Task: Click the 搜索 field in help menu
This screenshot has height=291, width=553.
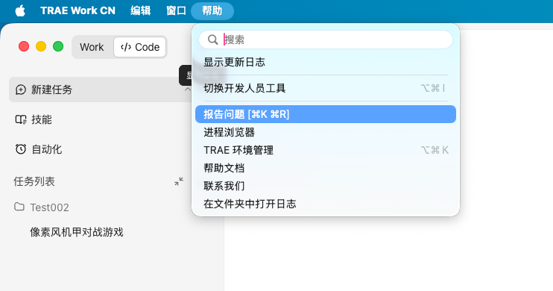Action: click(x=326, y=40)
